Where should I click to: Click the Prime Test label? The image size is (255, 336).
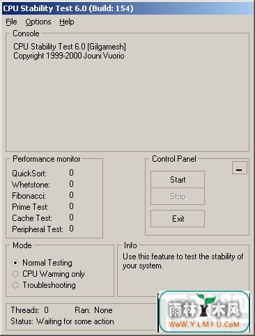pyautogui.click(x=31, y=207)
